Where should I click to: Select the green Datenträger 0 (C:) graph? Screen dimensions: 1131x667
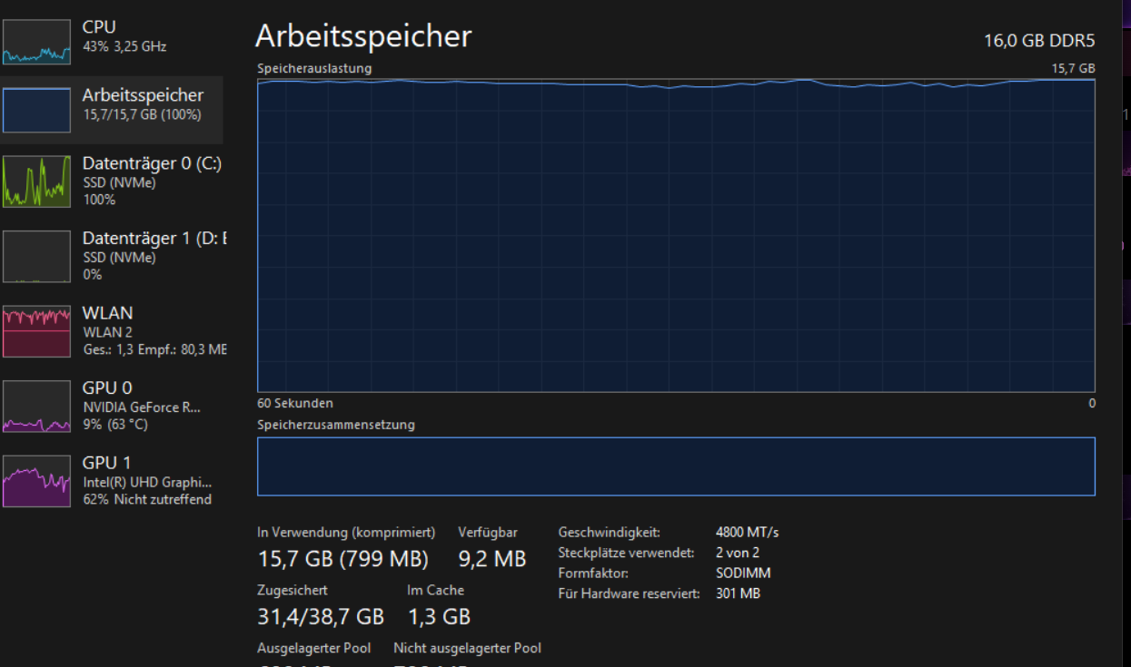point(36,181)
